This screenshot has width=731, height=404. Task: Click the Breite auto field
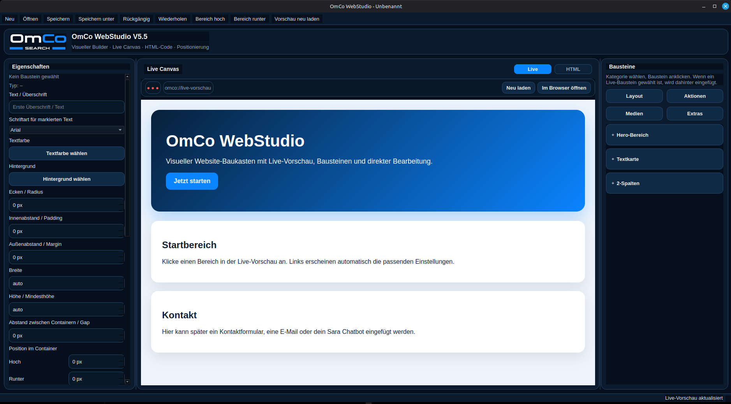[x=67, y=283]
